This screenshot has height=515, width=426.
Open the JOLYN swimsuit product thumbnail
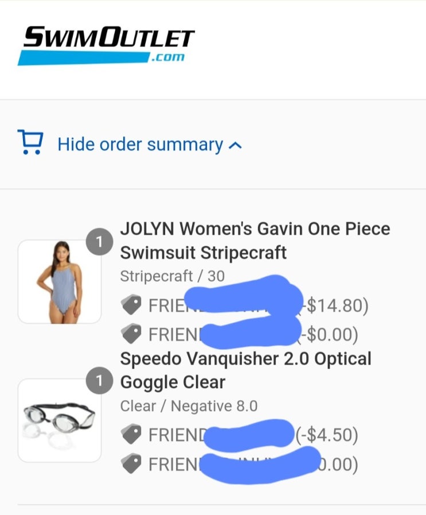tap(60, 281)
